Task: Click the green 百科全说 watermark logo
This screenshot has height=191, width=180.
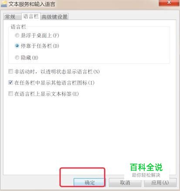Action: pos(146,167)
